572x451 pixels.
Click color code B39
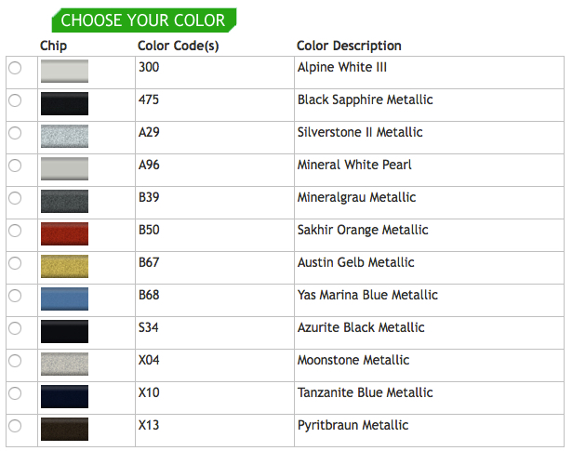tap(149, 197)
